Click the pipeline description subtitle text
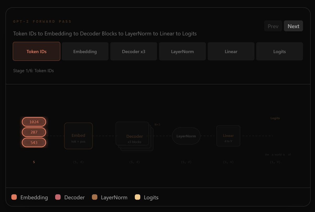The width and height of the screenshot is (315, 212). pyautogui.click(x=105, y=33)
